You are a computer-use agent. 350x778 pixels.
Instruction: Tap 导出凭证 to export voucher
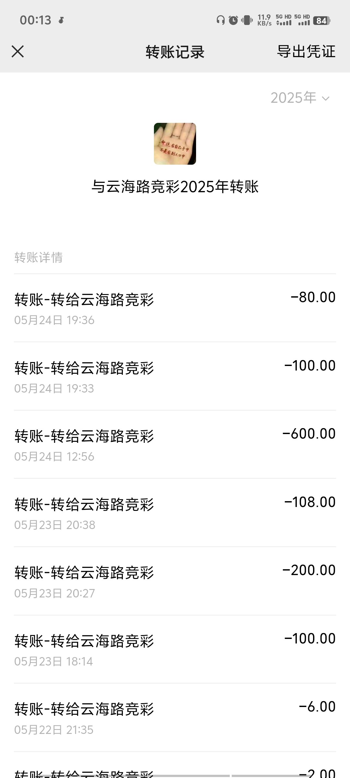[306, 52]
